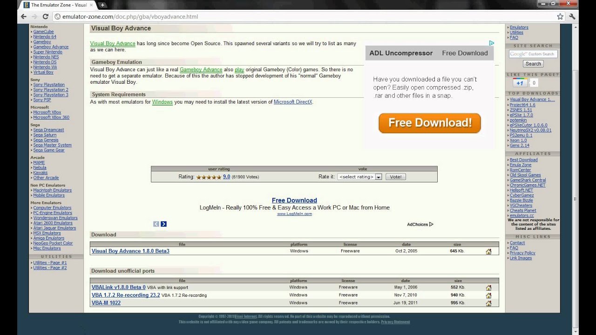Open the Kawaks arcade link

40,173
